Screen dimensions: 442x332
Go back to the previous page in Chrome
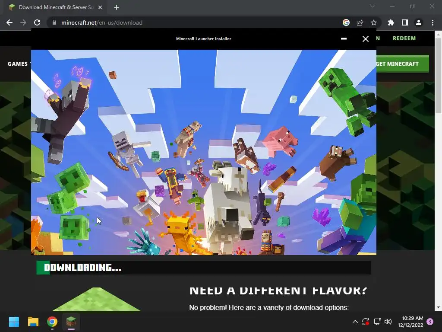[9, 22]
